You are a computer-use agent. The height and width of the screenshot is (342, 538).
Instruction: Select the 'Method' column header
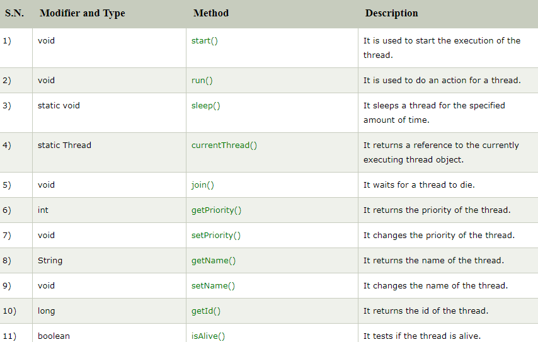[211, 13]
